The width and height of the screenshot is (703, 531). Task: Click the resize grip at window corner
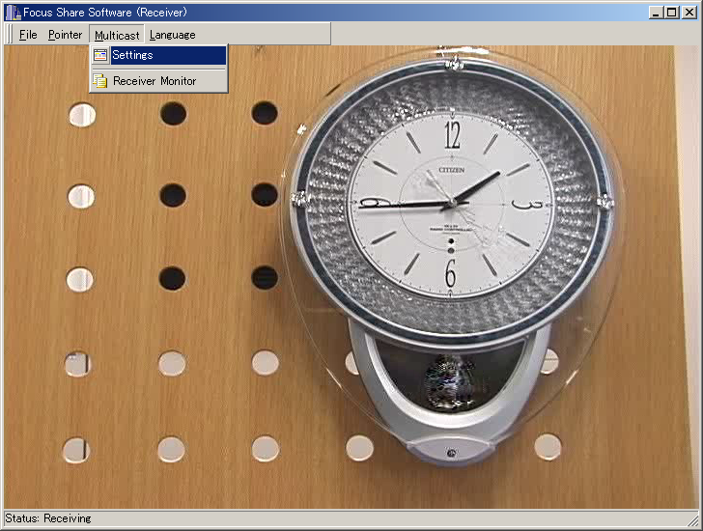tap(695, 523)
